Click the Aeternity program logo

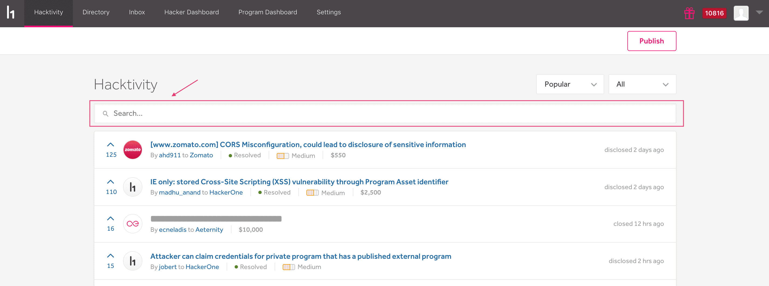click(132, 224)
